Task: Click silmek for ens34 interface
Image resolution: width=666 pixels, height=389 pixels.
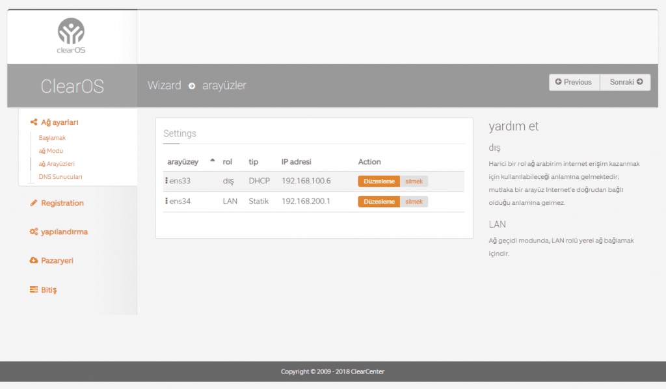Action: coord(414,202)
